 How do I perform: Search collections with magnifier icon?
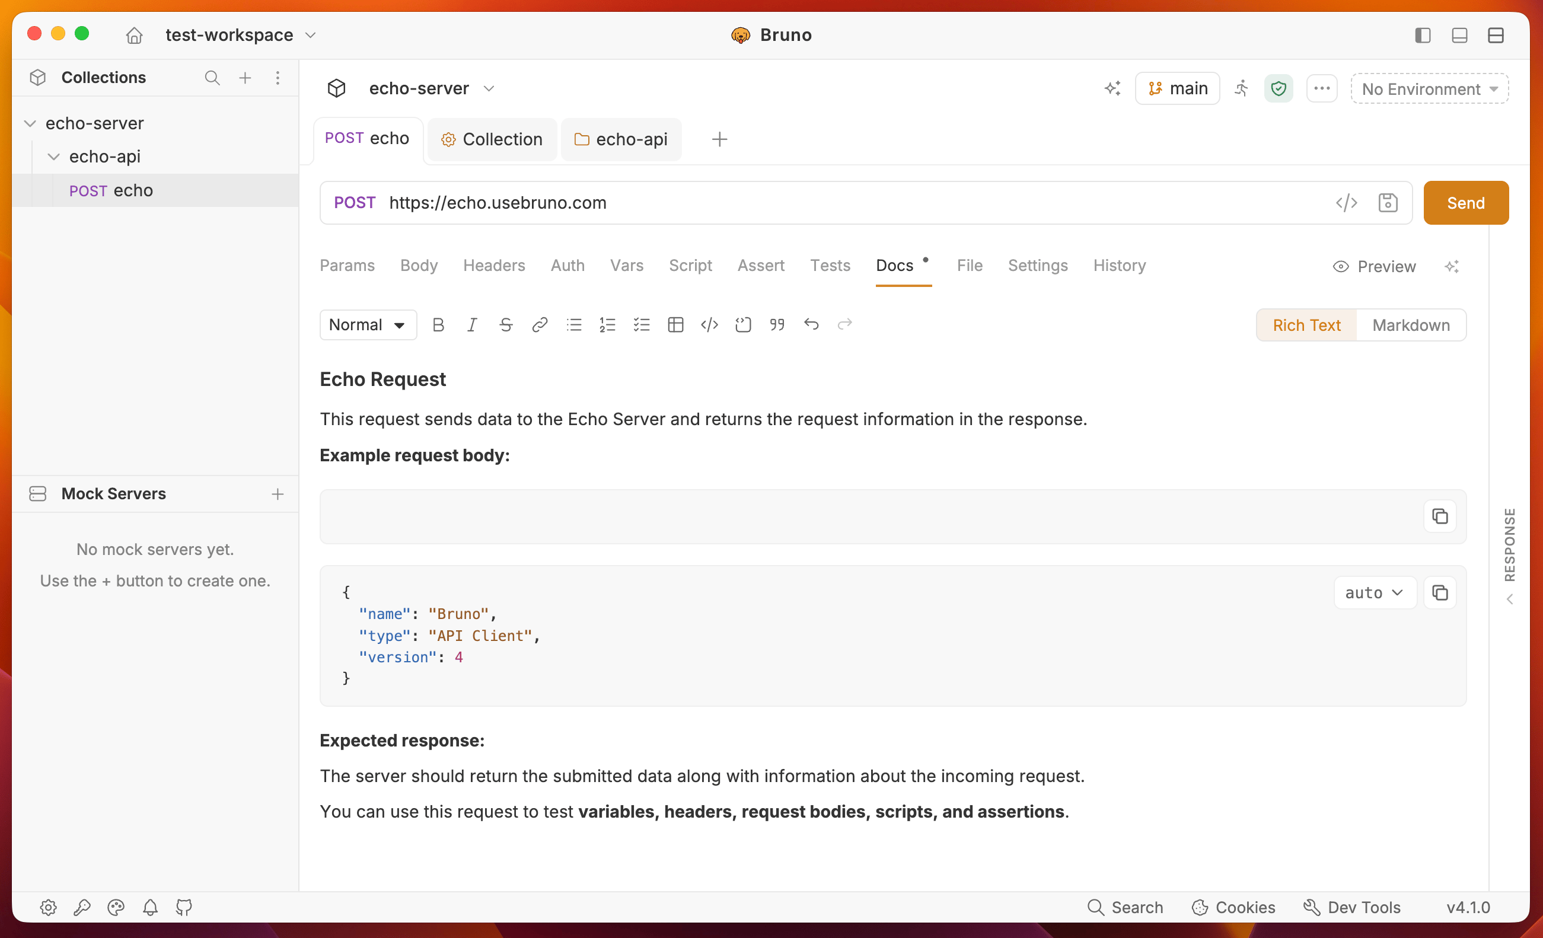pos(212,78)
